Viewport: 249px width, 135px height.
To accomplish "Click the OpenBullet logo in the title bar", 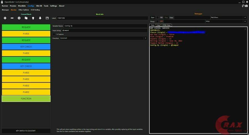I will (2, 2).
